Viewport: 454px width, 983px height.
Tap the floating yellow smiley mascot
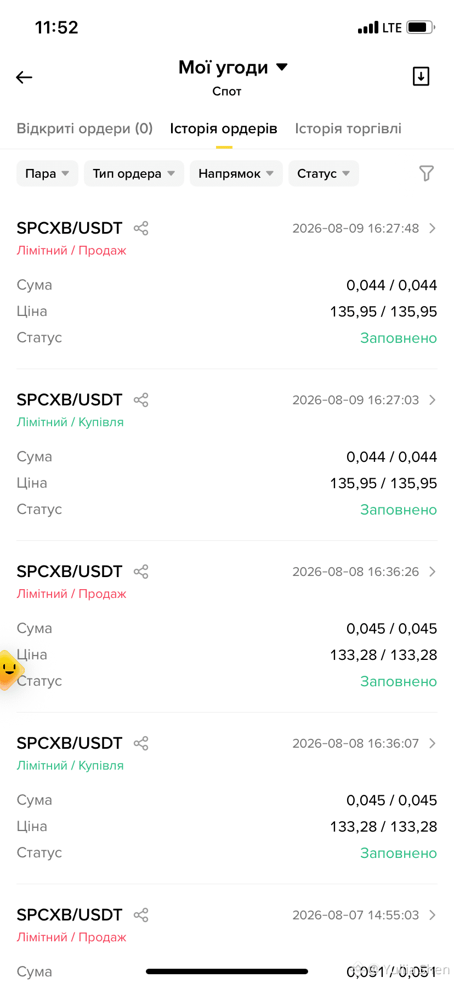tap(9, 670)
